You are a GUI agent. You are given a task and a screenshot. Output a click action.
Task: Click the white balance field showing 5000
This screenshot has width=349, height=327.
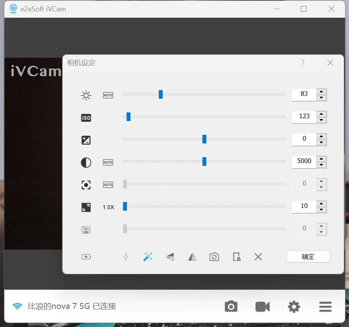pos(304,162)
